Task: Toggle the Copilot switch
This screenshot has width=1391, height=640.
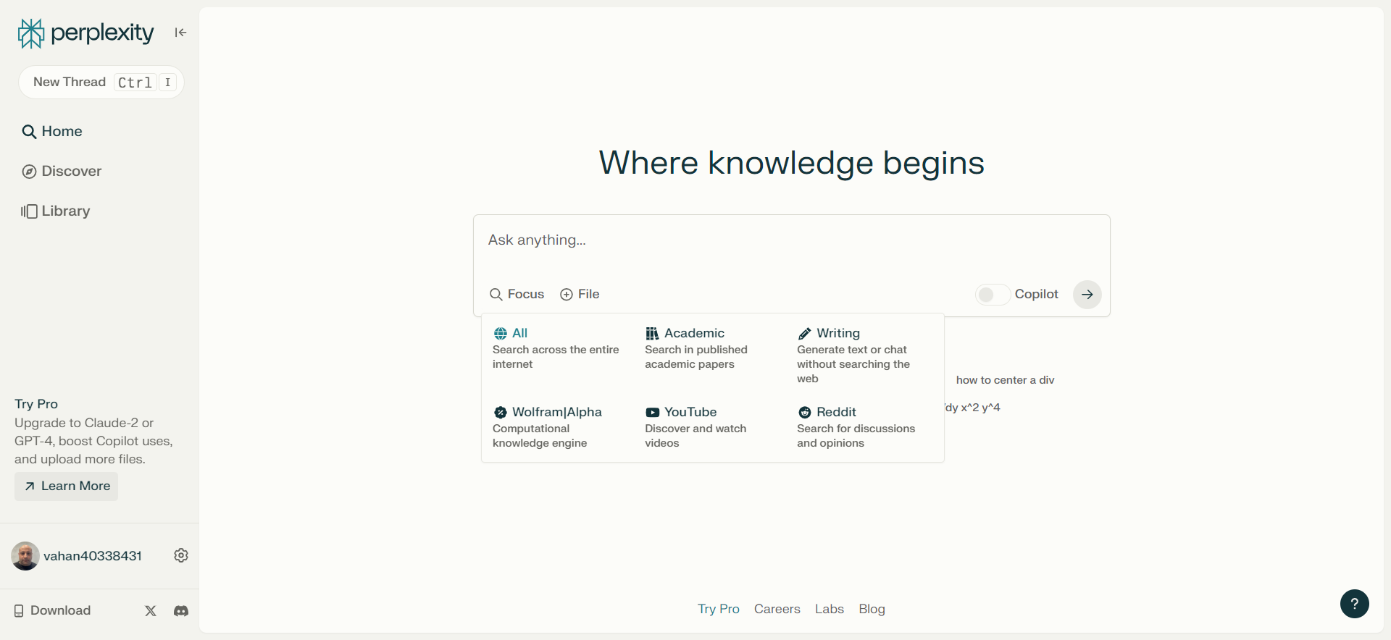Action: point(993,295)
